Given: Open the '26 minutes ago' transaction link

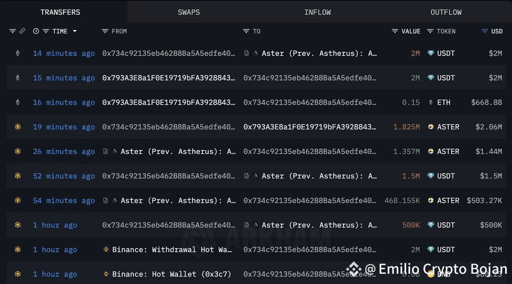Looking at the screenshot, I should click(64, 151).
